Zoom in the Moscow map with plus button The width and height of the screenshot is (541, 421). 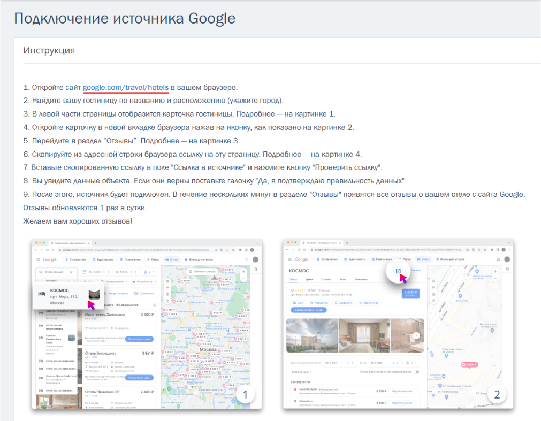click(243, 271)
